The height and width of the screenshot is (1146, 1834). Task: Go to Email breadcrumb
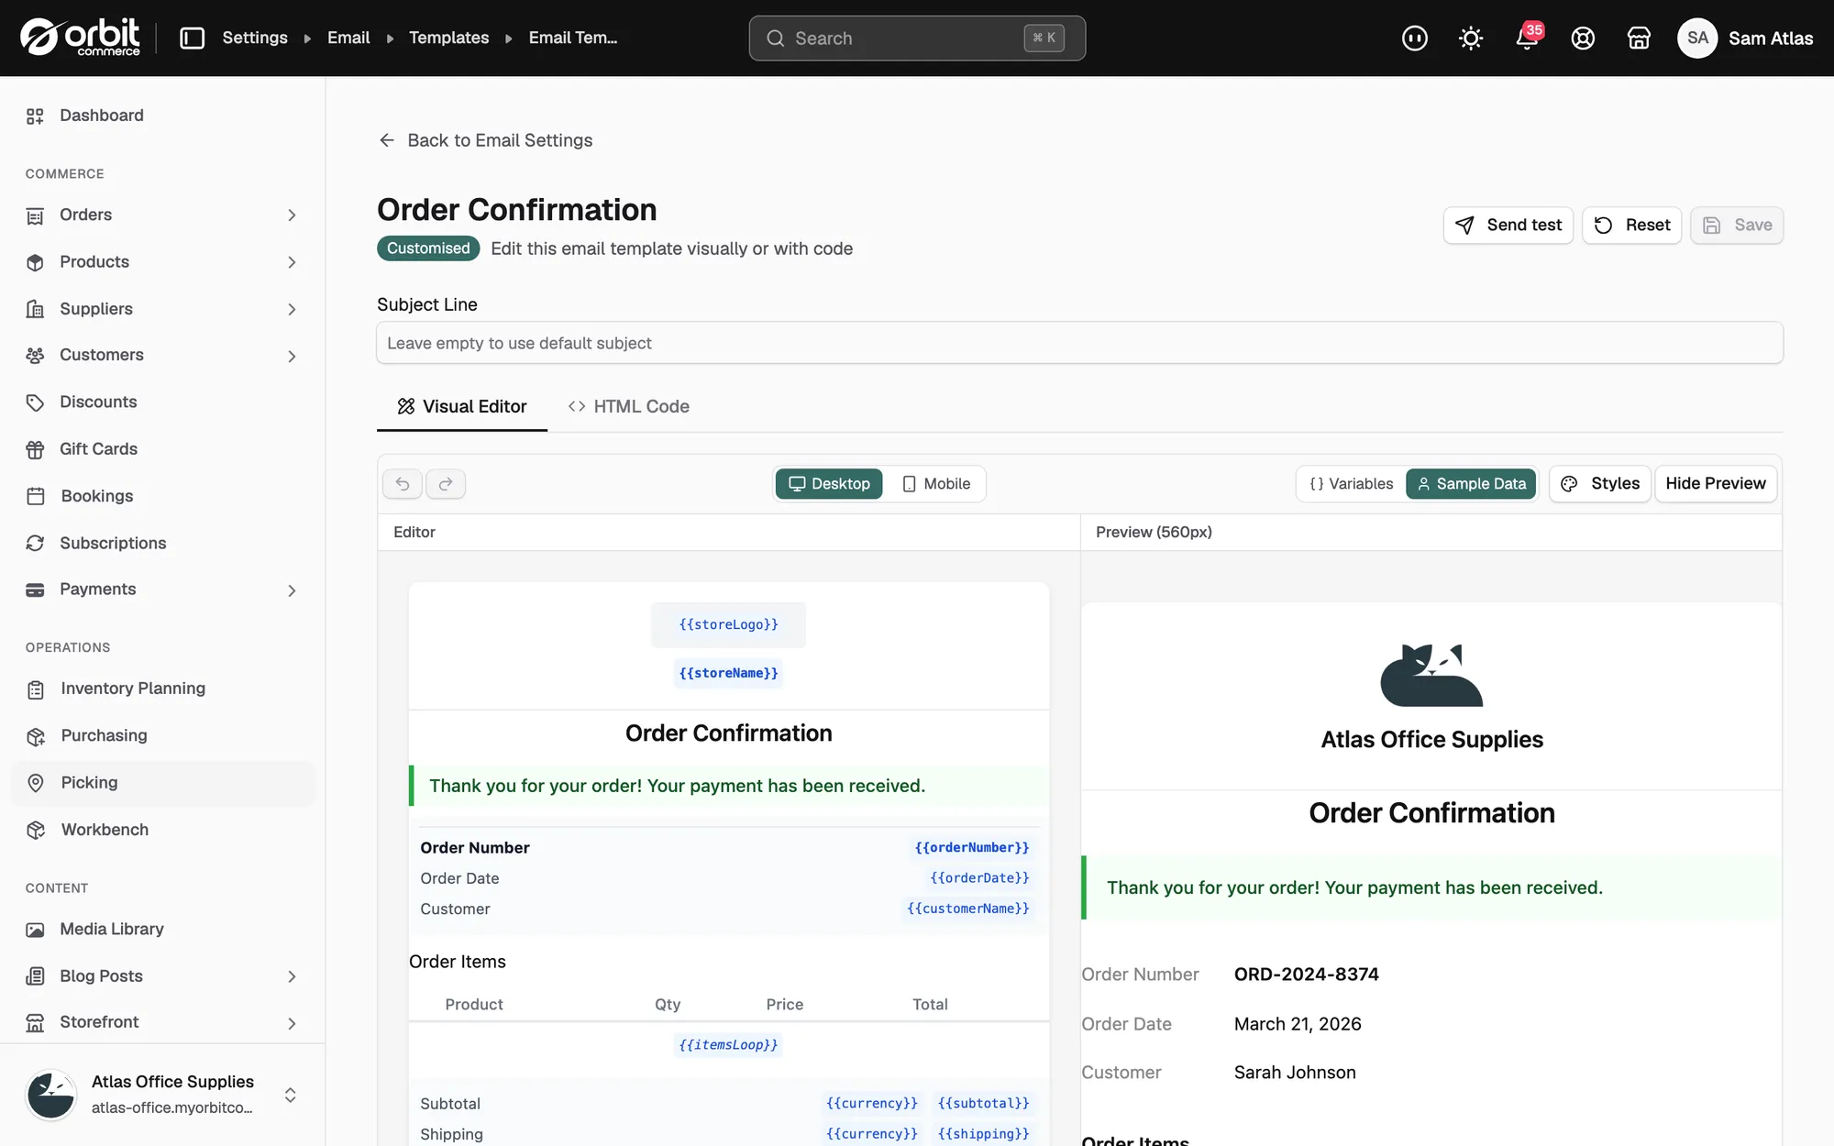point(348,38)
